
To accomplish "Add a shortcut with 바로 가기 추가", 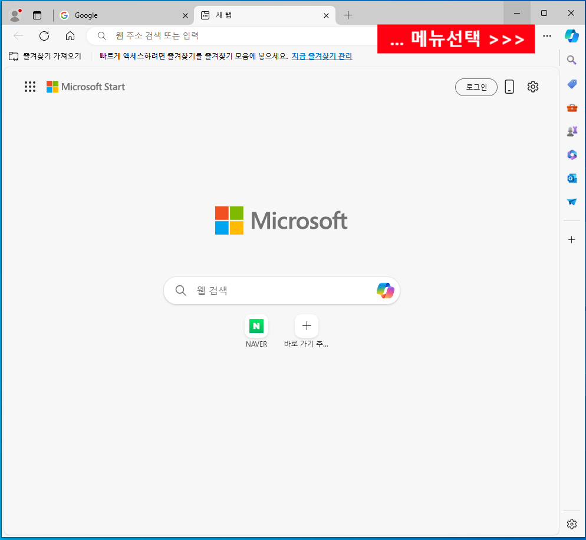I will pos(307,331).
